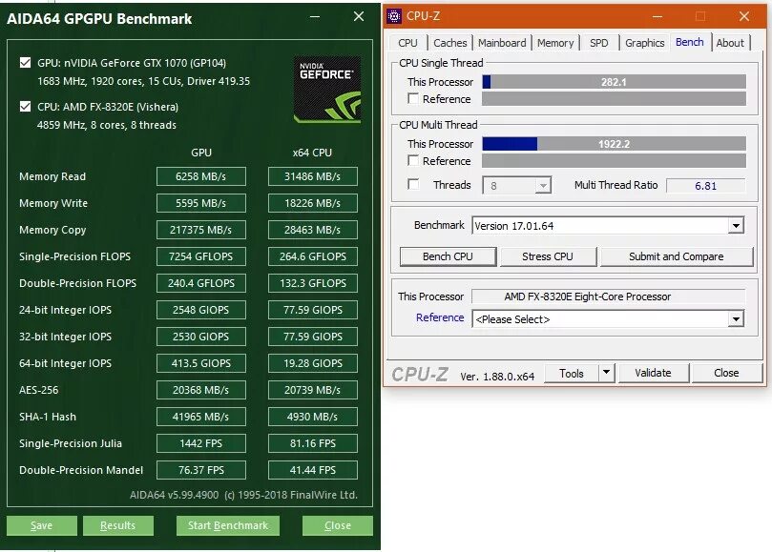The width and height of the screenshot is (772, 552).
Task: Switch to the Caches tab
Action: (450, 43)
